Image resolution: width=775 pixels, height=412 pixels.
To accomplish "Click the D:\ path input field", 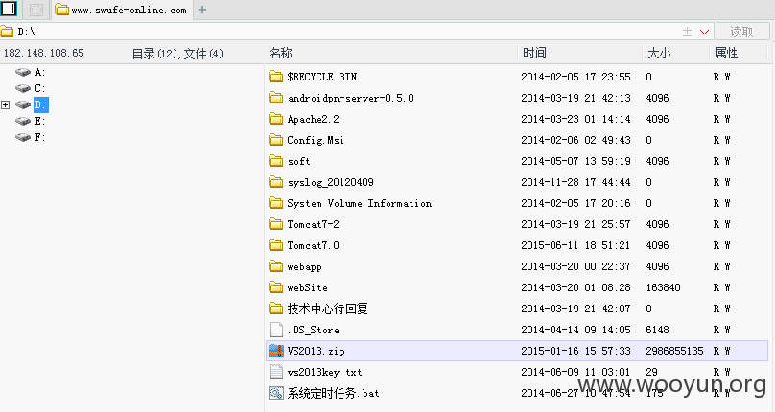I will [346, 33].
